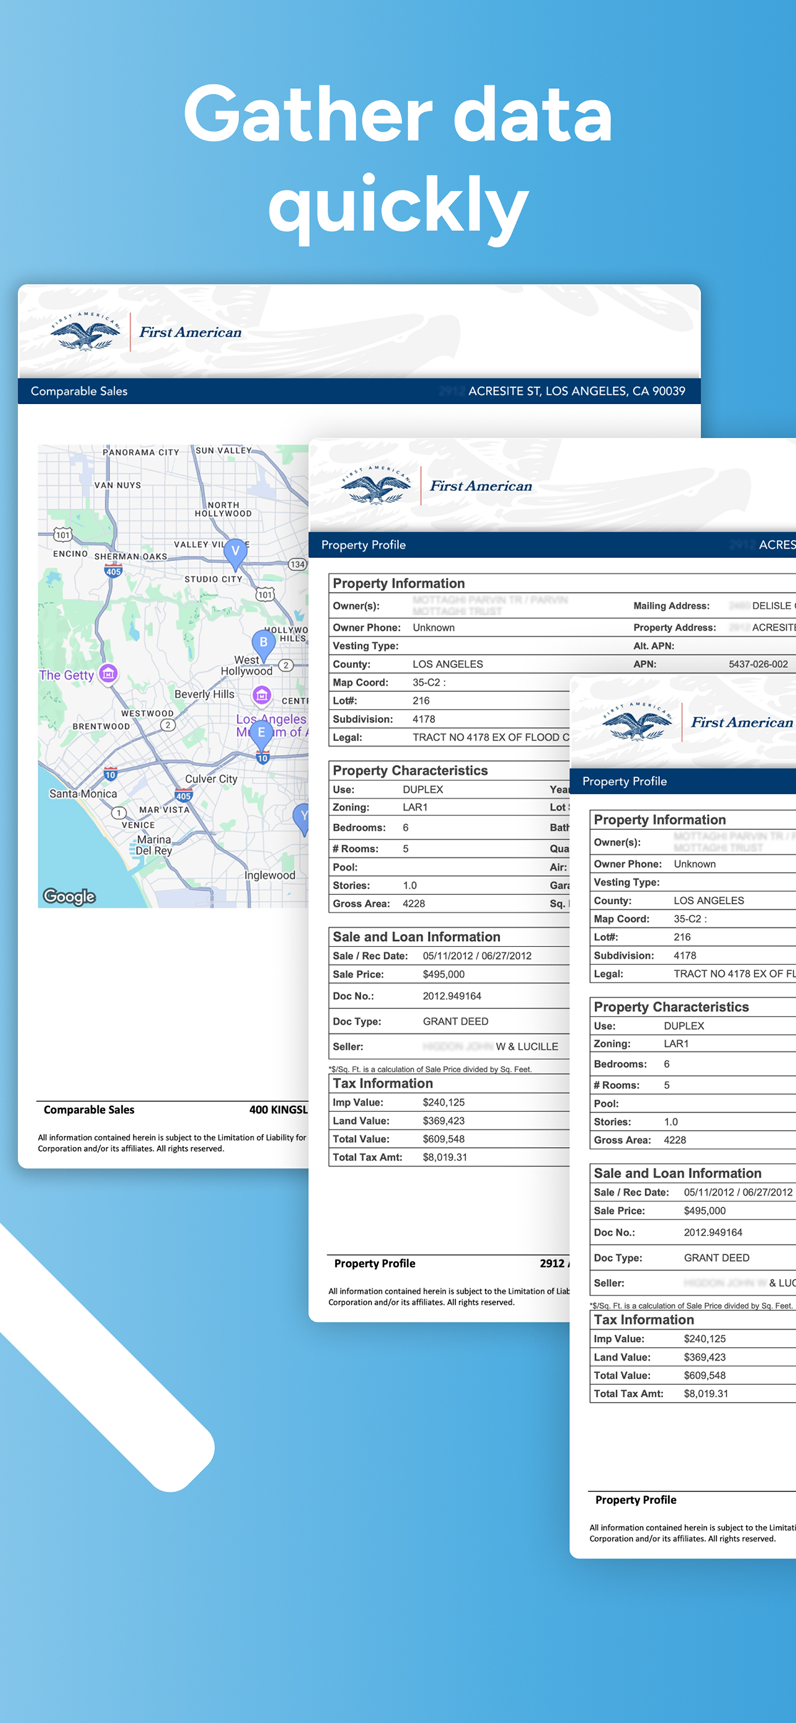Click 'Sale and Loan Information' heading on middle page
The width and height of the screenshot is (796, 1723).
417,937
